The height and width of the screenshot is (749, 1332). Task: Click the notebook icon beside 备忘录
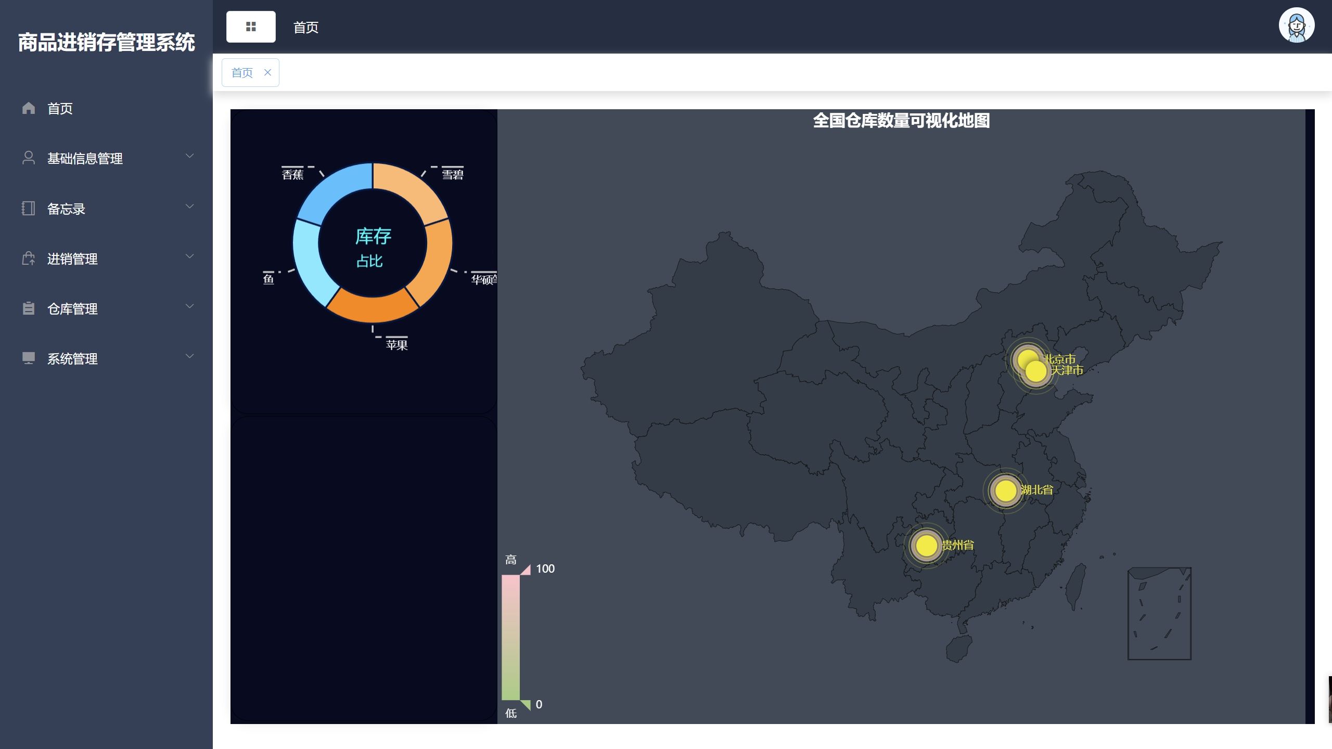(x=29, y=209)
